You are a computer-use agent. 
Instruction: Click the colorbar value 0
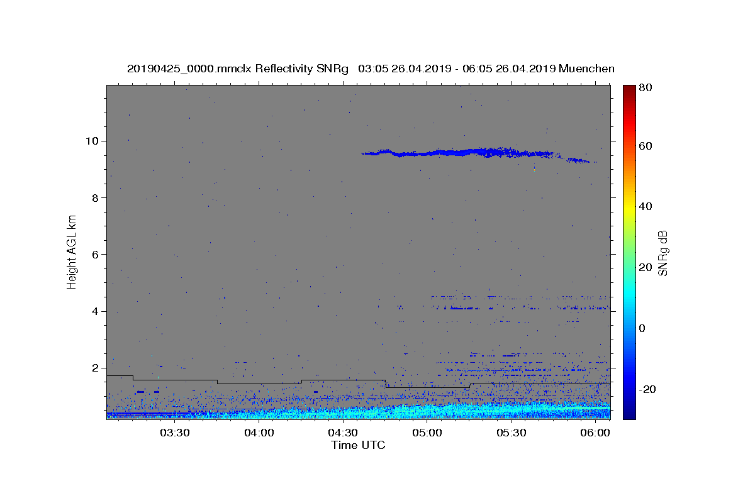(643, 328)
